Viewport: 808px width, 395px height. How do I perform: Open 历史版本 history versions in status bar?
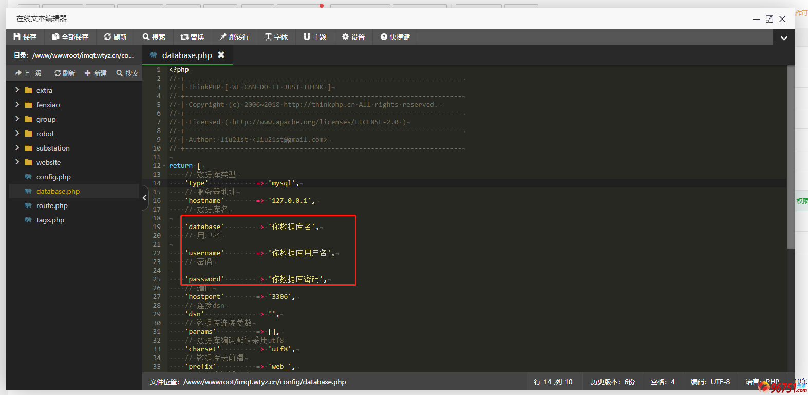click(613, 382)
